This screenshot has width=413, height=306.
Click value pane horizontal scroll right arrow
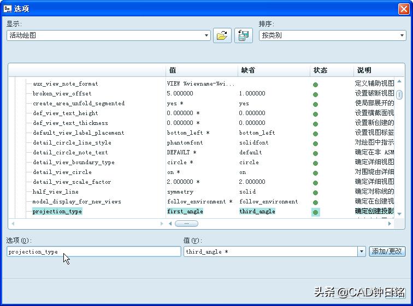(x=390, y=224)
